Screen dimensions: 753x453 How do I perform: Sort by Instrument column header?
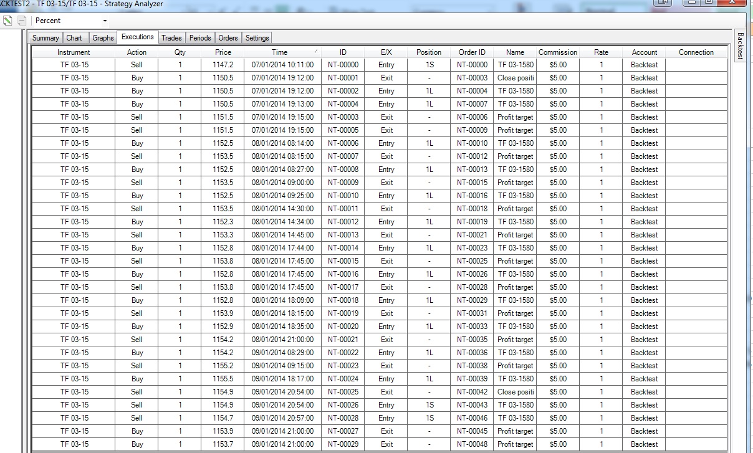[74, 52]
